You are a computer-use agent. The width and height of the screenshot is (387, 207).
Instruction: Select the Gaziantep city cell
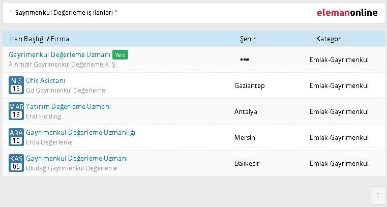[x=250, y=85]
